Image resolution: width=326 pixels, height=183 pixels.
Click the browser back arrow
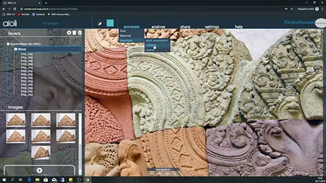pyautogui.click(x=4, y=9)
